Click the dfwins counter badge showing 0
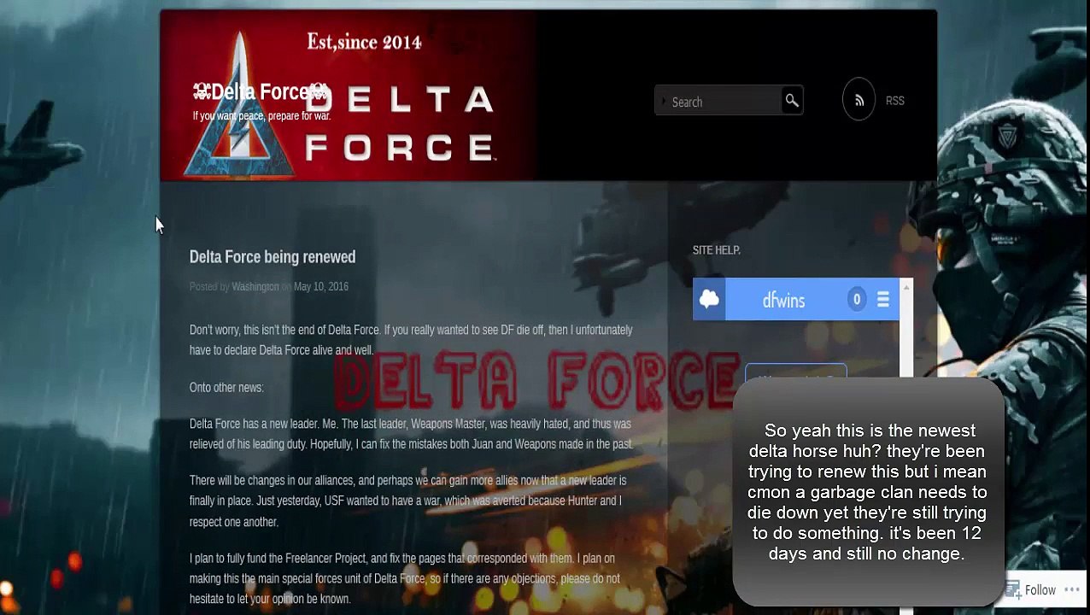The width and height of the screenshot is (1090, 615). click(857, 299)
